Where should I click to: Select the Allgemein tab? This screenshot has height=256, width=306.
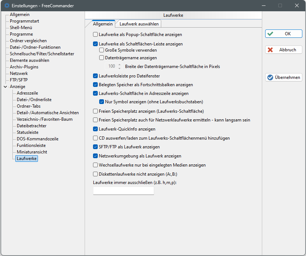103,24
